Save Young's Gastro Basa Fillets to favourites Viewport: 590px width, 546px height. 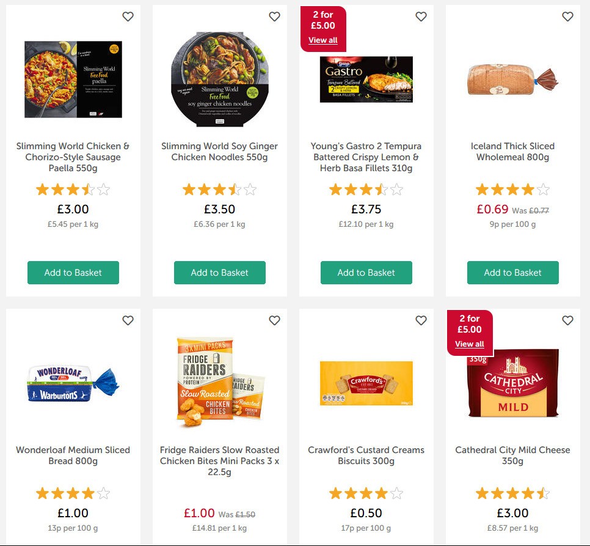(x=421, y=17)
